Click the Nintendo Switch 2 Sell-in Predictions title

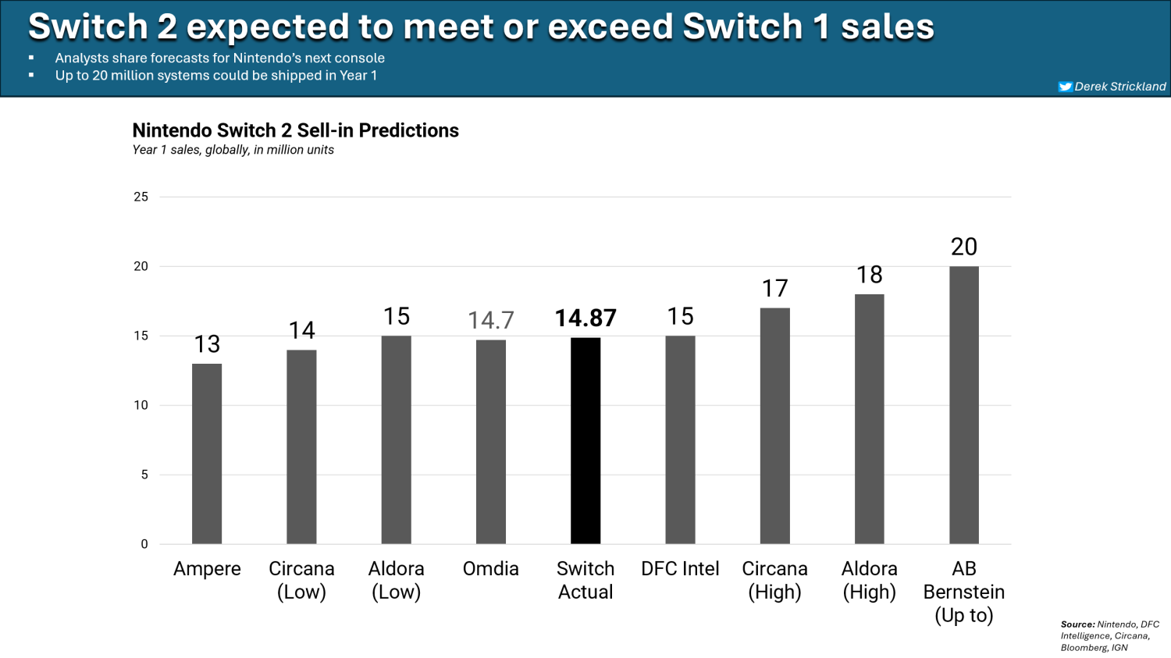[x=295, y=130]
